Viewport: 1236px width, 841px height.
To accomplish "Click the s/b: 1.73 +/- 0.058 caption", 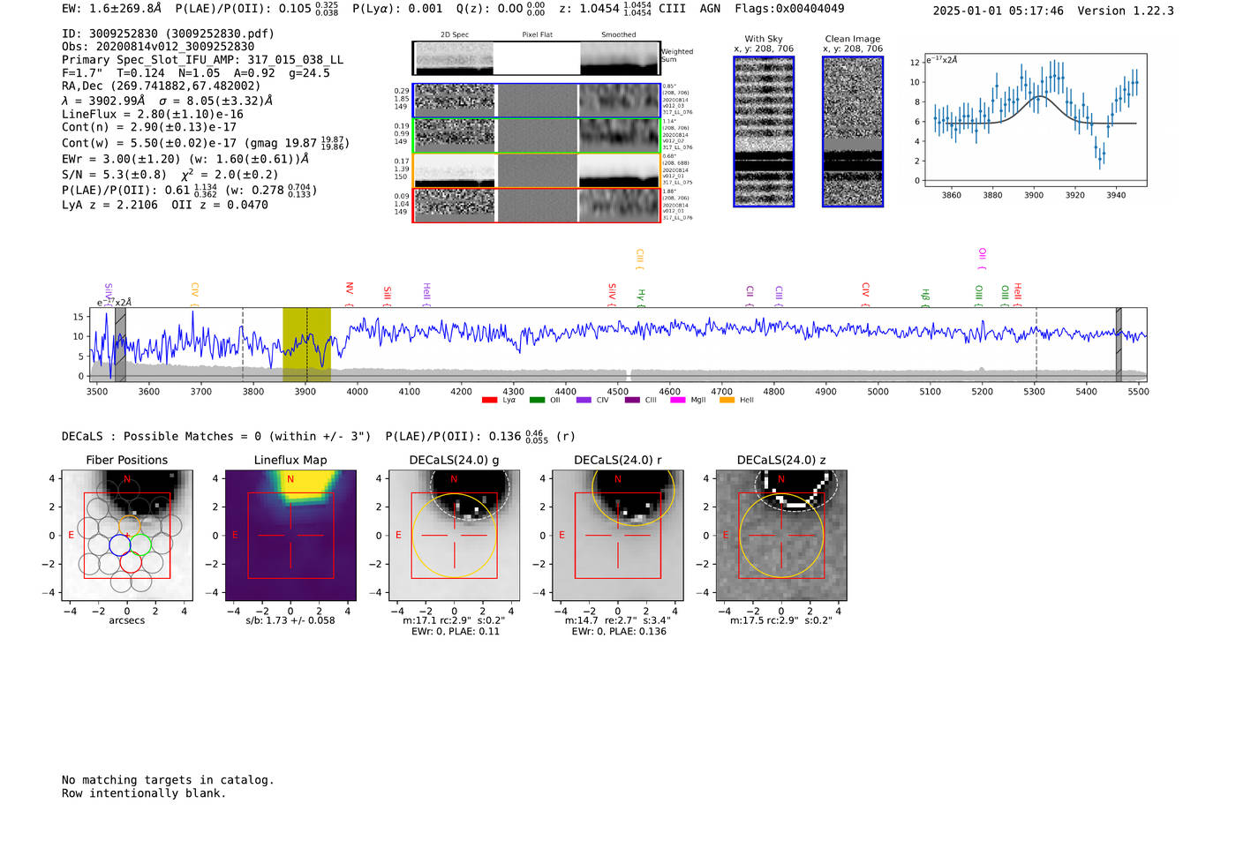I will [290, 620].
